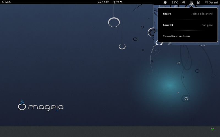The width and height of the screenshot is (220, 137).
Task: Click the network icon in top bar
Action: click(191, 2)
